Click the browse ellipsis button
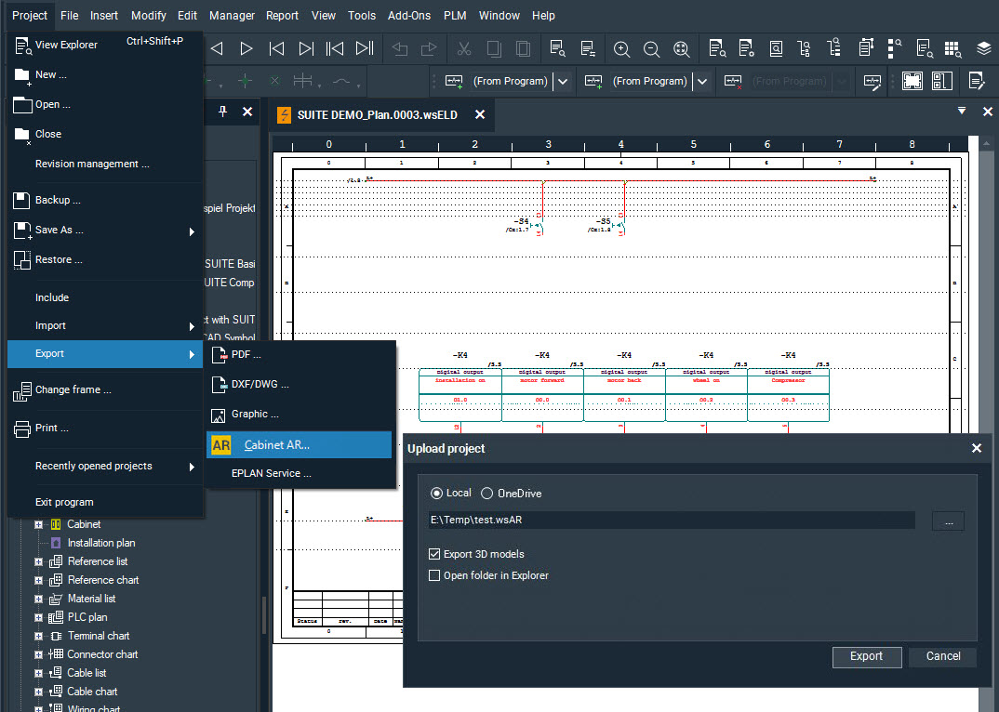The width and height of the screenshot is (999, 712). (948, 521)
